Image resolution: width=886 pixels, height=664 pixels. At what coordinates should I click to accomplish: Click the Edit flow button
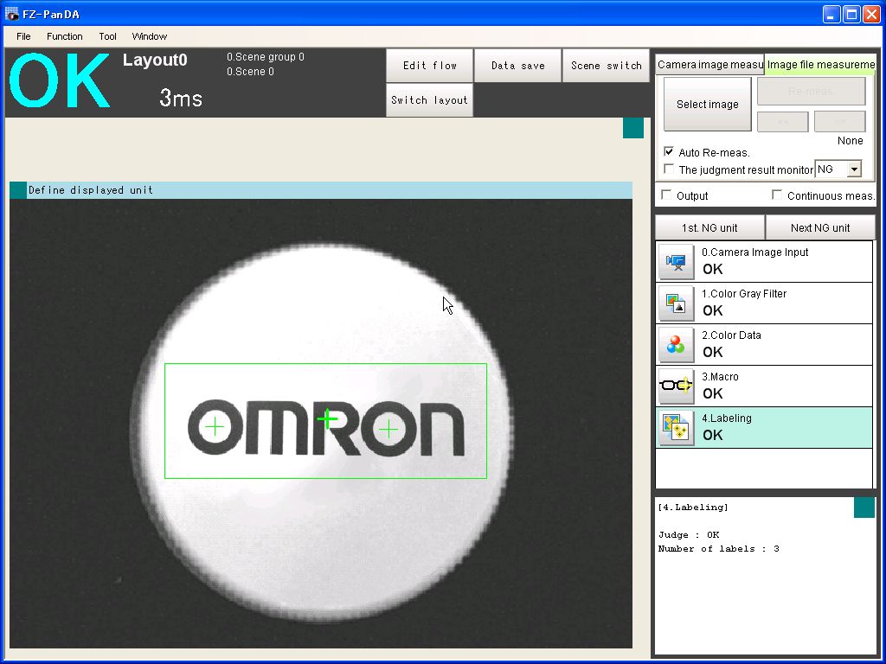coord(429,66)
